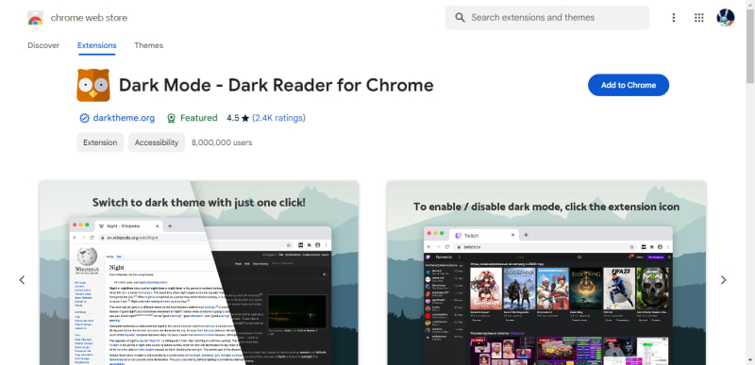Click the Featured badge icon
Image resolution: width=755 pixels, height=365 pixels.
(x=171, y=118)
